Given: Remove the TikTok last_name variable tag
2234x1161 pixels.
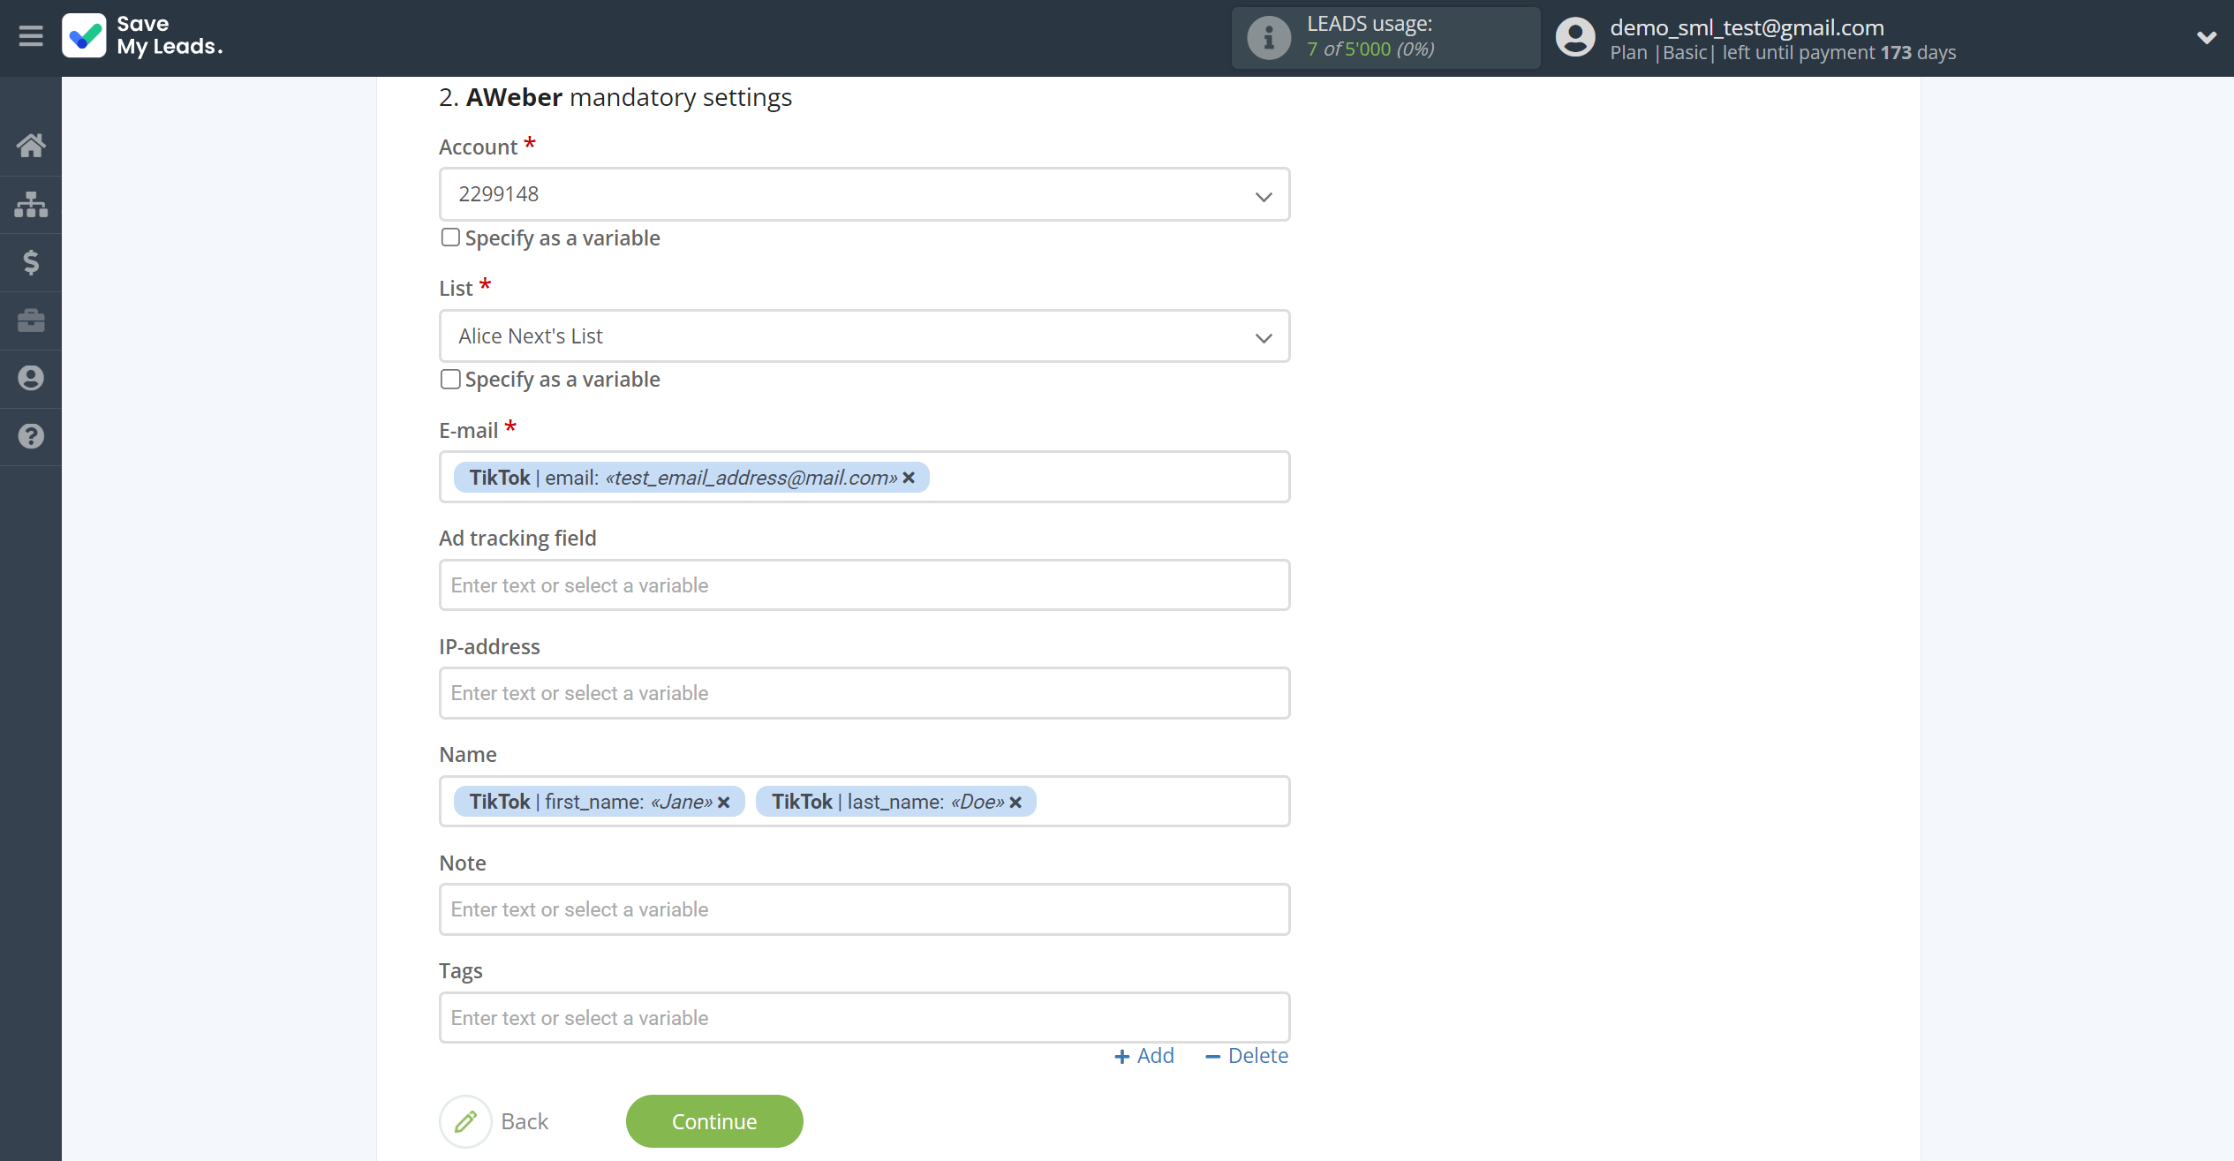Looking at the screenshot, I should coord(1015,802).
